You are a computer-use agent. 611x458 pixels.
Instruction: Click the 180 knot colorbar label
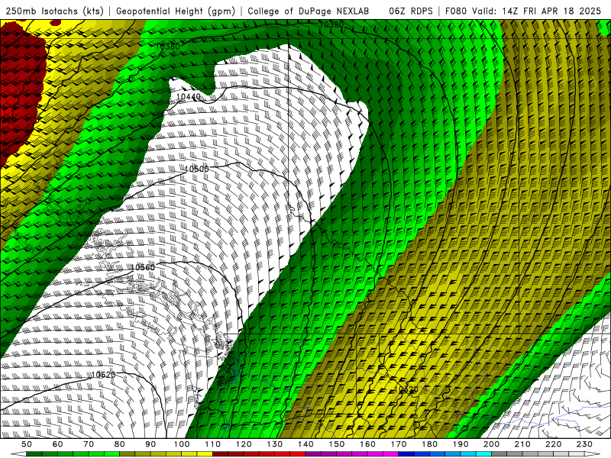429,444
